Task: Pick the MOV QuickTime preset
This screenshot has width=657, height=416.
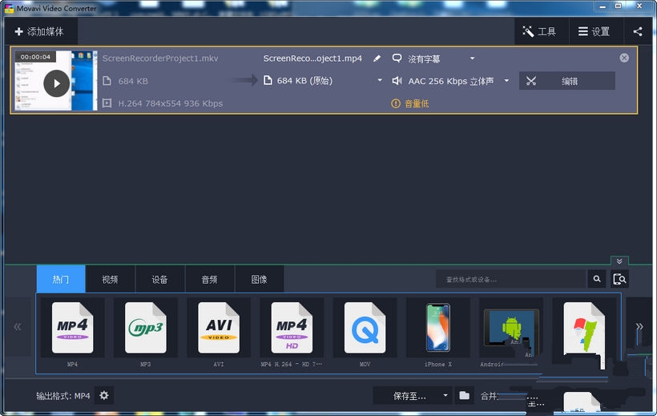Action: point(365,328)
